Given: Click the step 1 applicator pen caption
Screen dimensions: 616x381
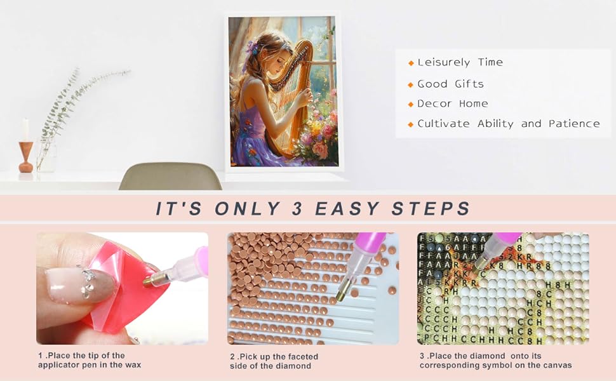Looking at the screenshot, I should click(x=90, y=360).
